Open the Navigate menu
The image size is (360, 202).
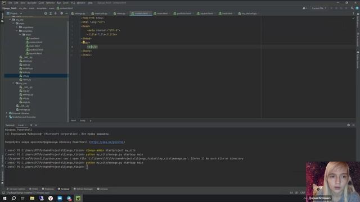point(32,3)
